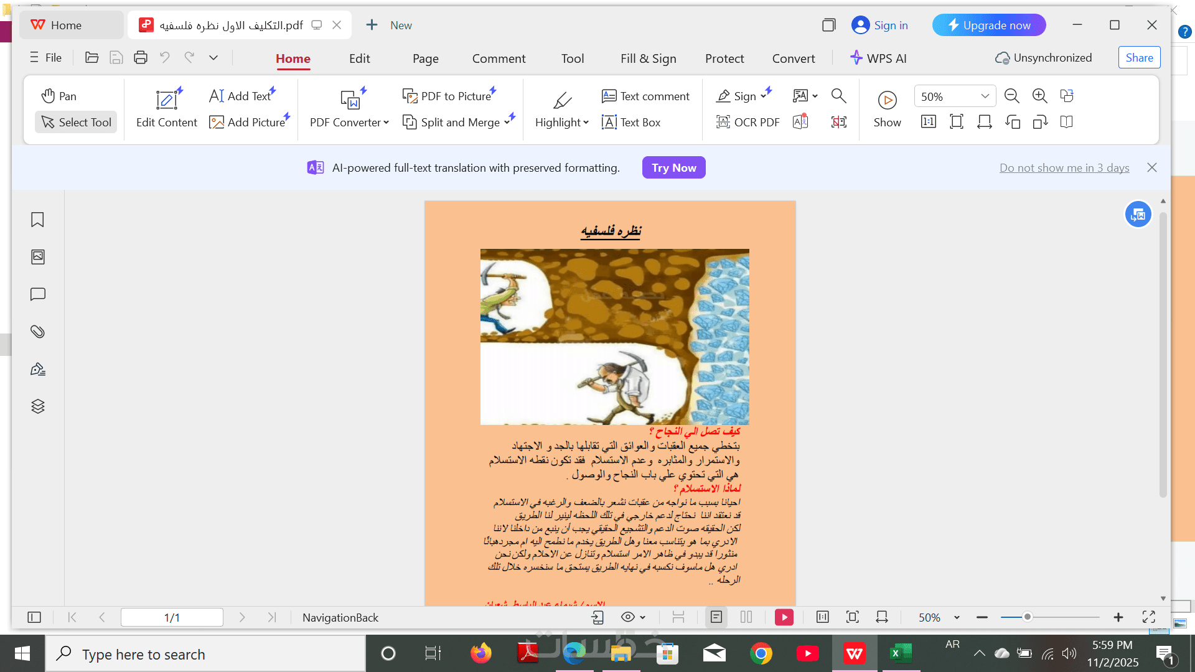Open the page thumbnails sidebar panel
The height and width of the screenshot is (672, 1195).
click(37, 257)
